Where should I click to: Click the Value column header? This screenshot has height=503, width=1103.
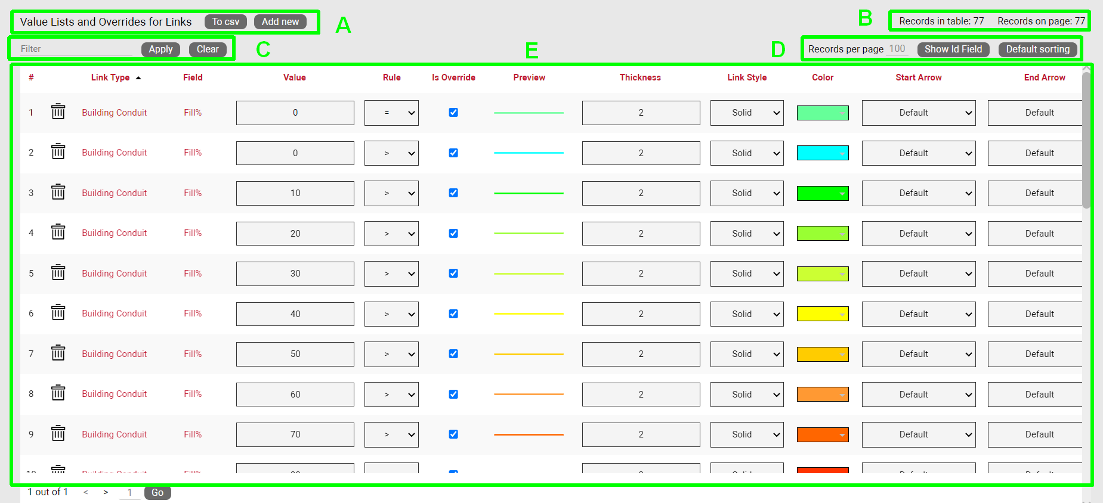pos(294,77)
